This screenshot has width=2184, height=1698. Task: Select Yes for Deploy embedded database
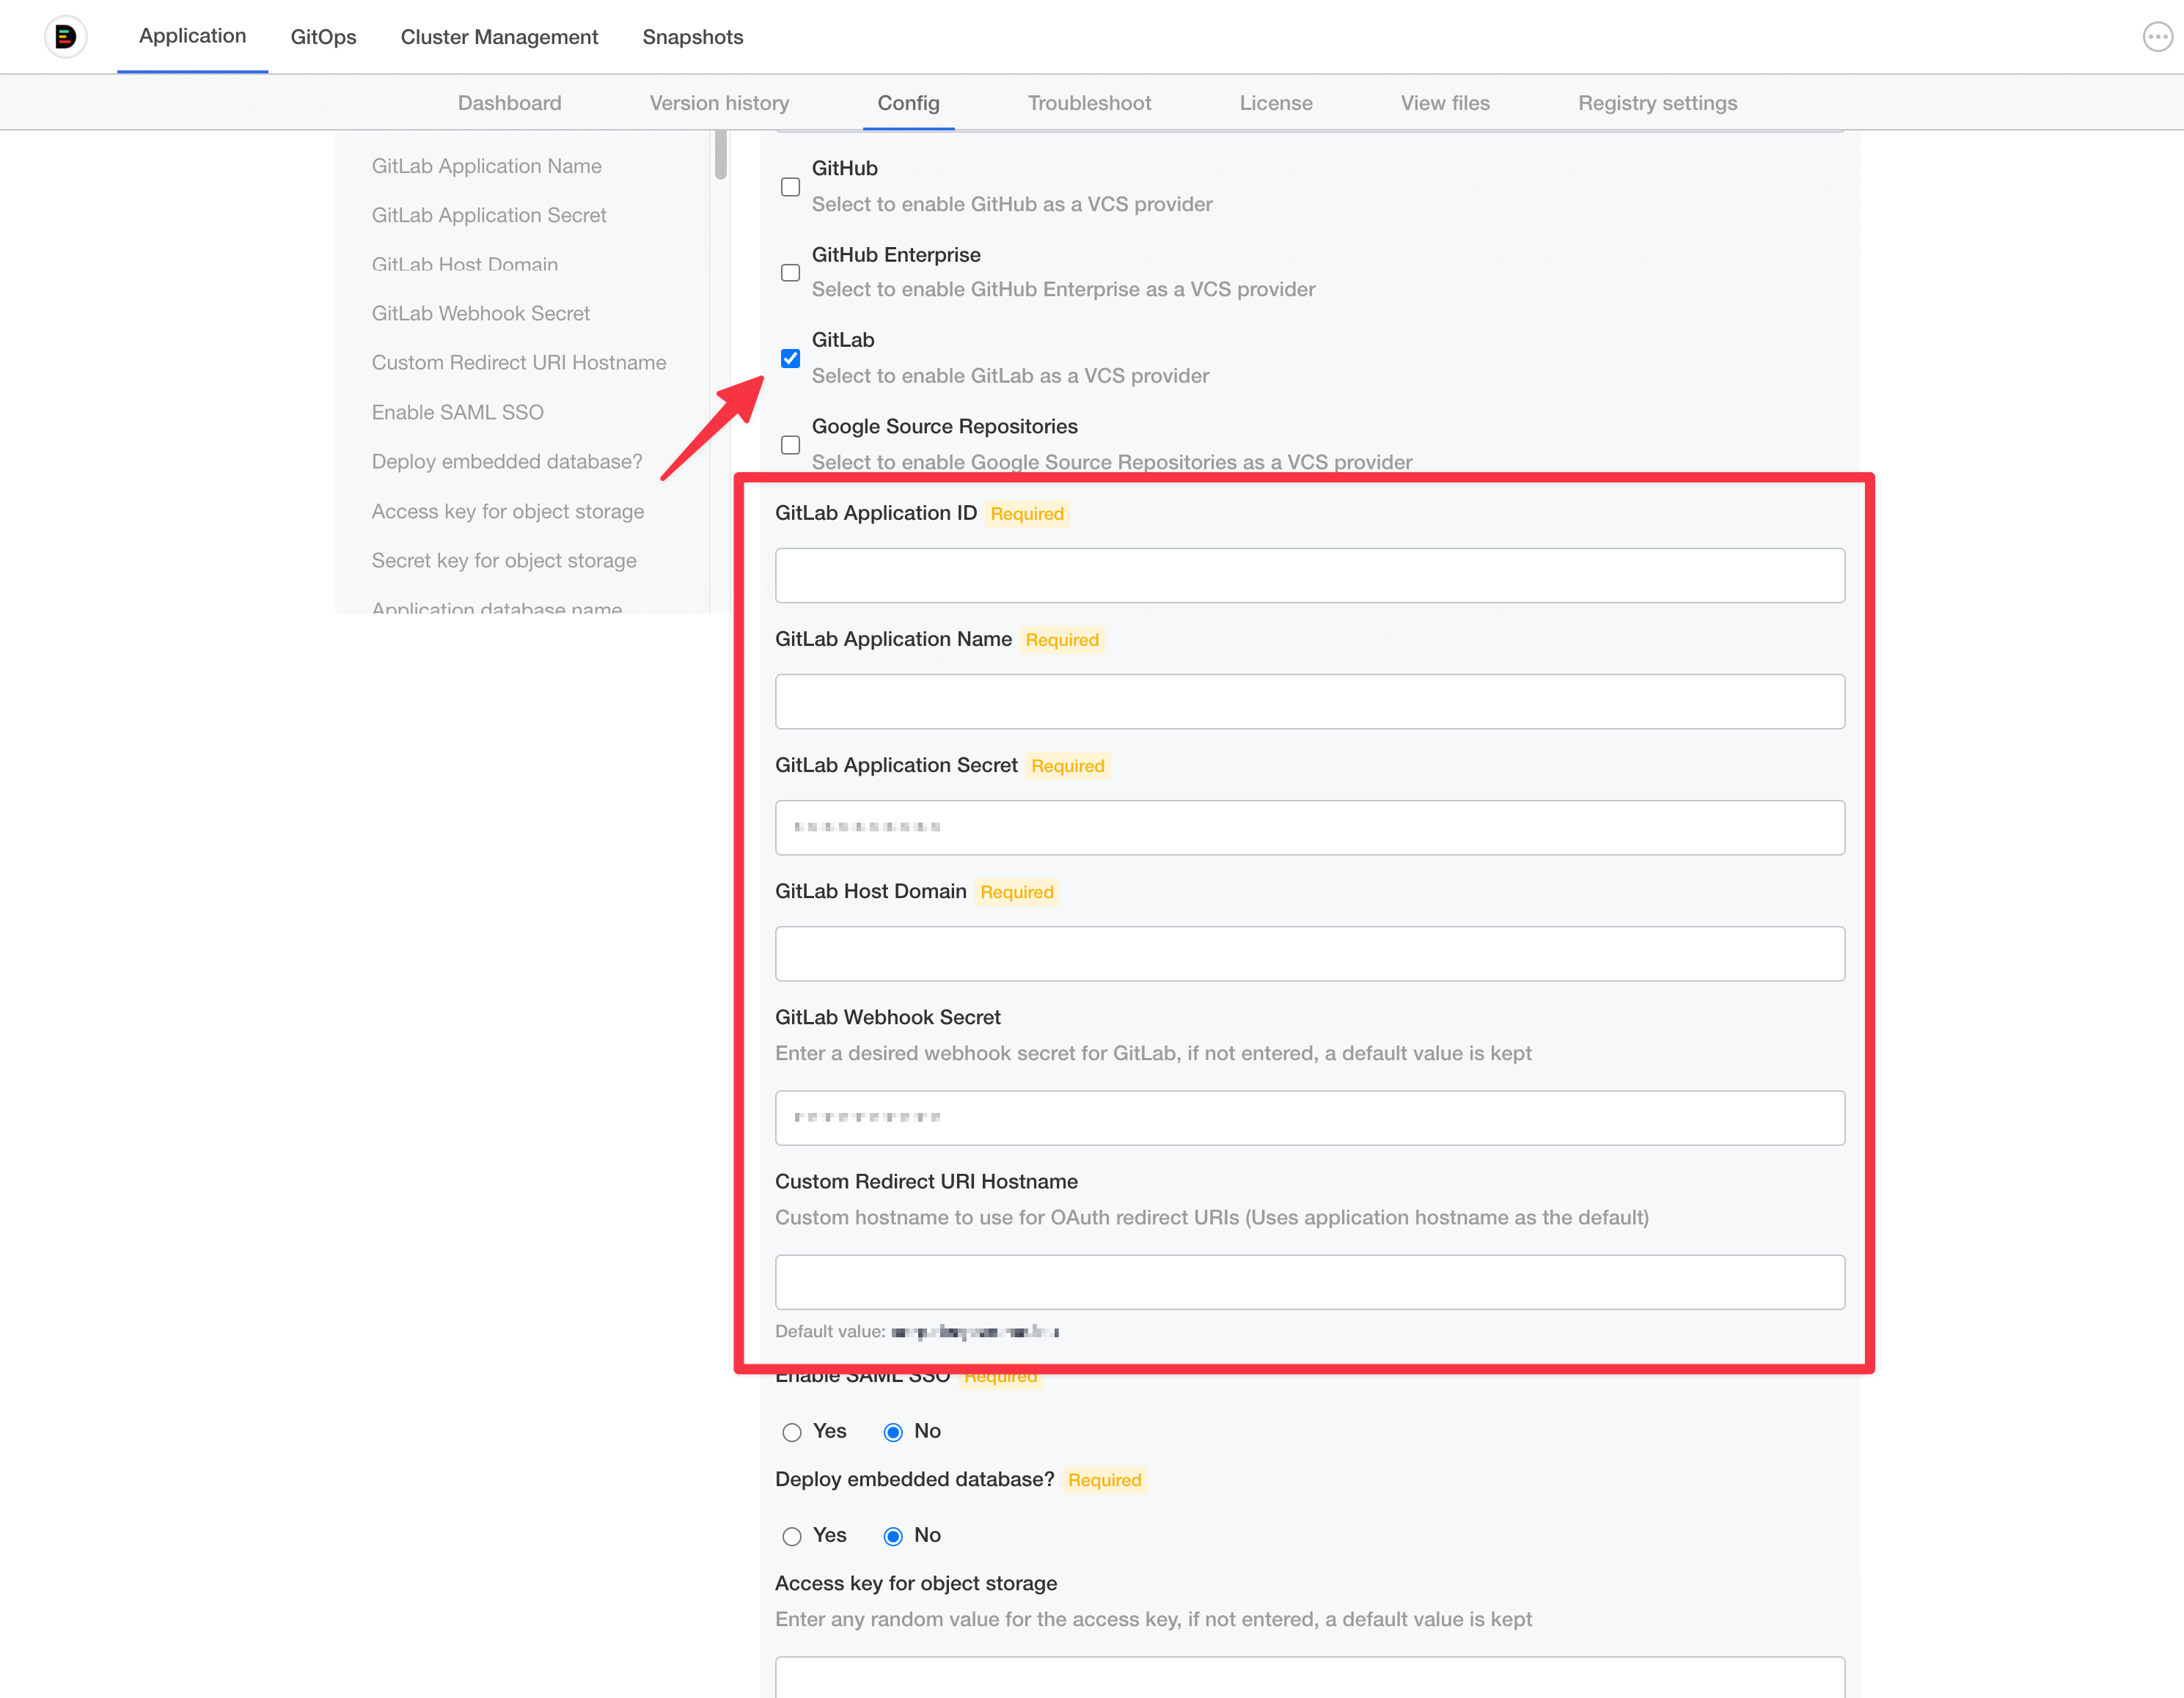(792, 1535)
